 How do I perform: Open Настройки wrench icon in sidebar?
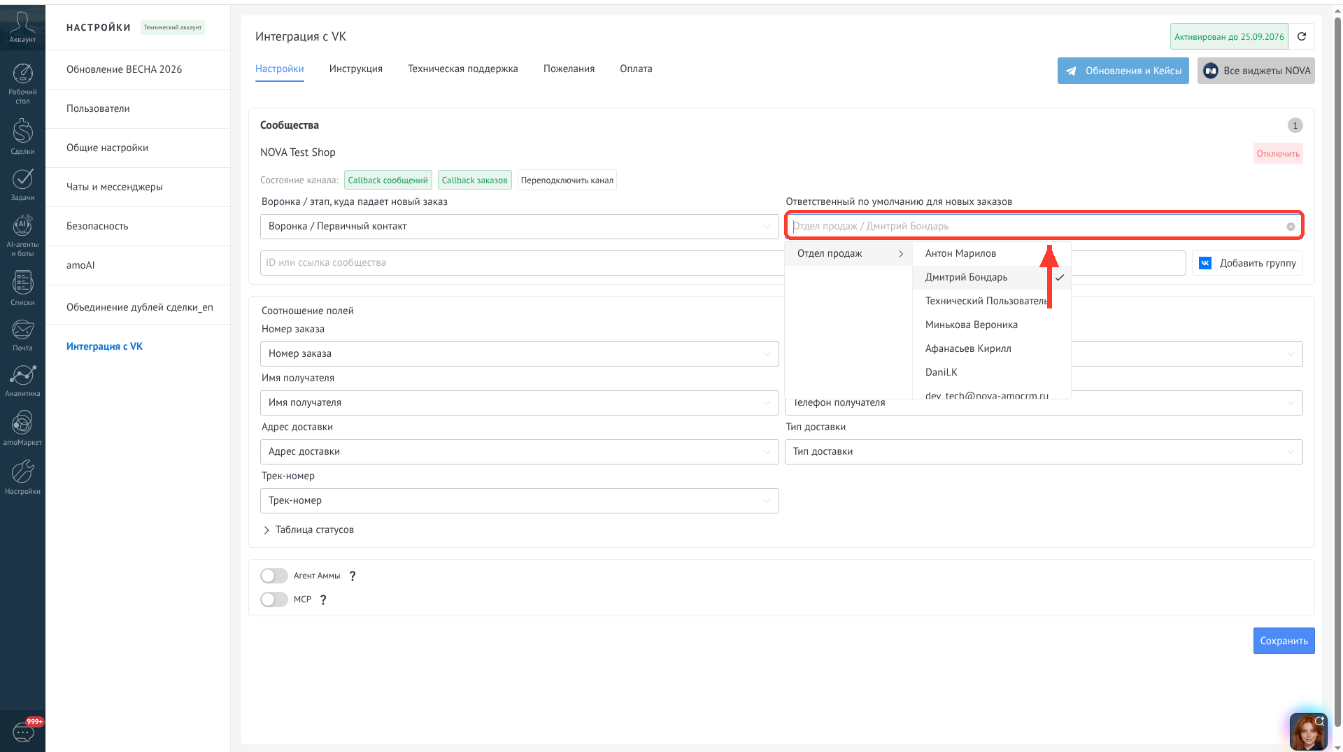point(22,477)
